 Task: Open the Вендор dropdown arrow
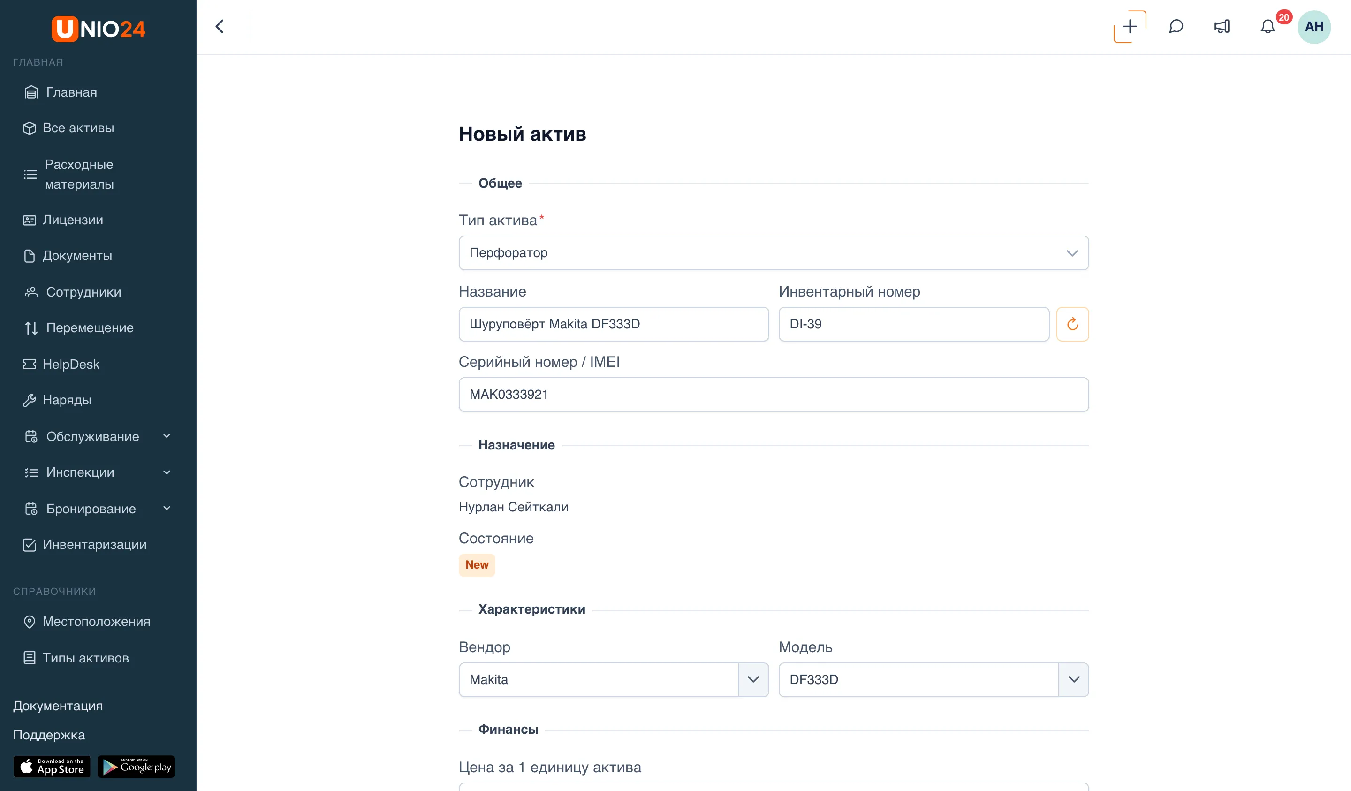(x=753, y=679)
